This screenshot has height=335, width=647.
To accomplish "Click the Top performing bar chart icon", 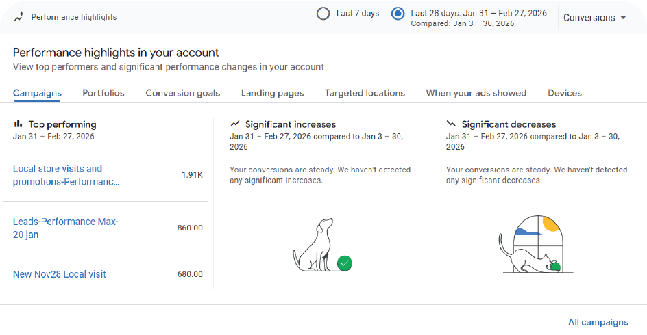I will point(19,124).
